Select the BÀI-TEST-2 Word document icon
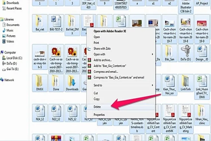 point(56,21)
